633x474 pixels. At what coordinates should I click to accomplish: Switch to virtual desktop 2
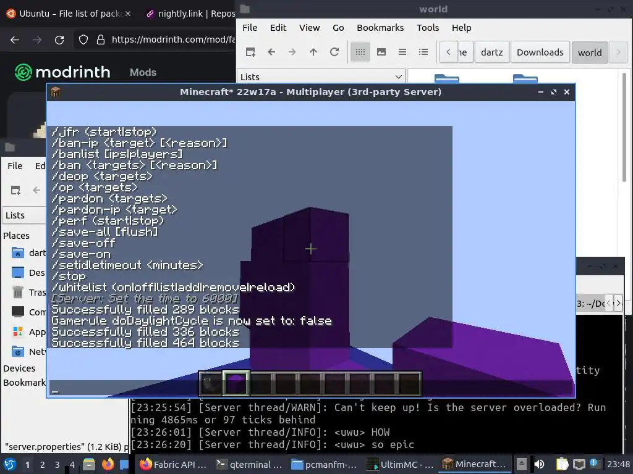click(x=42, y=465)
